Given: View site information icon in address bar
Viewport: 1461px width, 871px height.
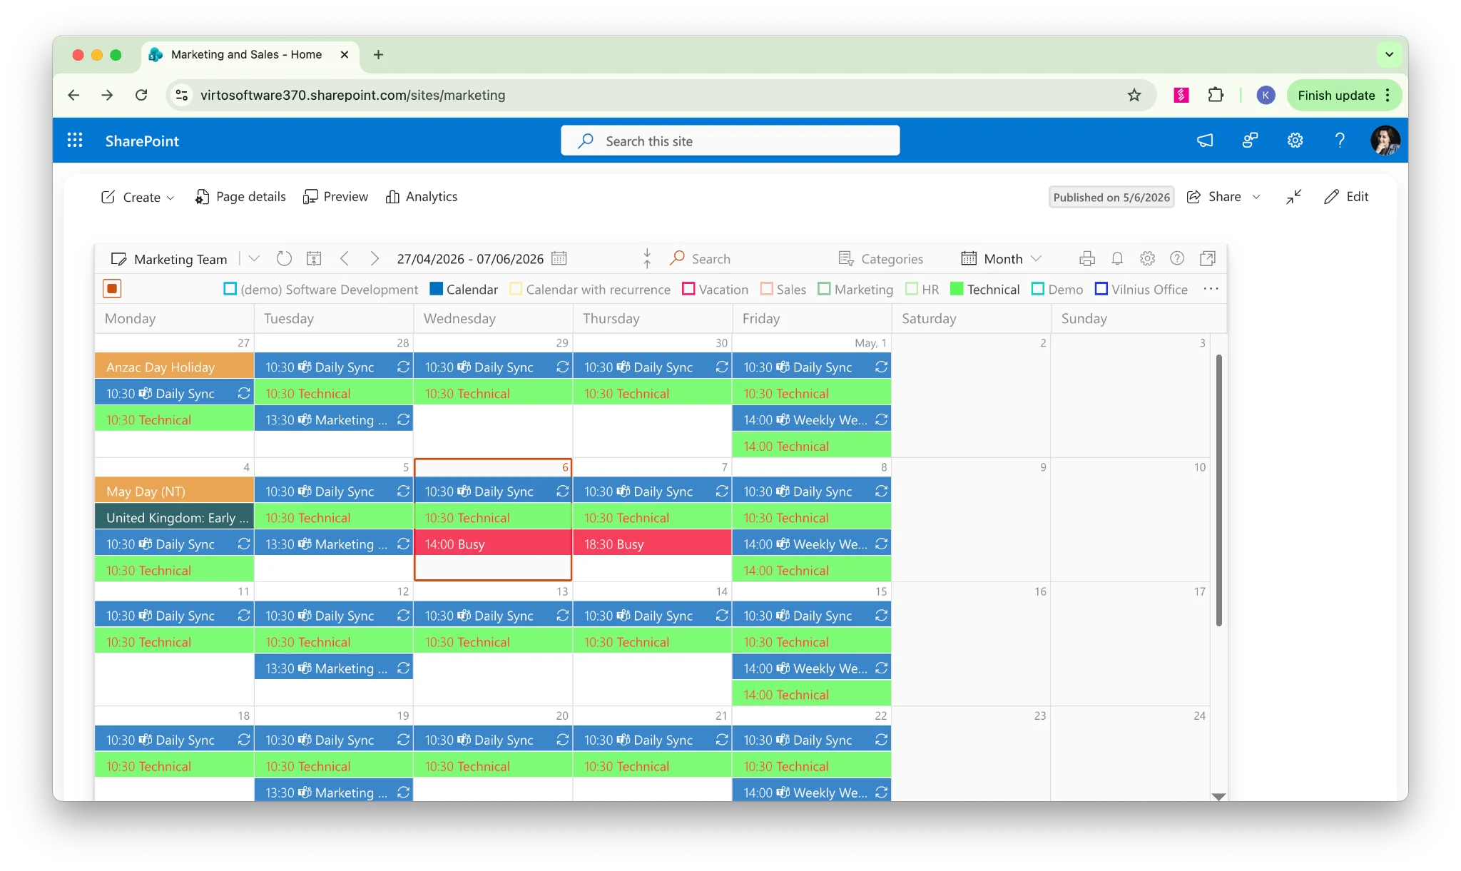Looking at the screenshot, I should [182, 95].
